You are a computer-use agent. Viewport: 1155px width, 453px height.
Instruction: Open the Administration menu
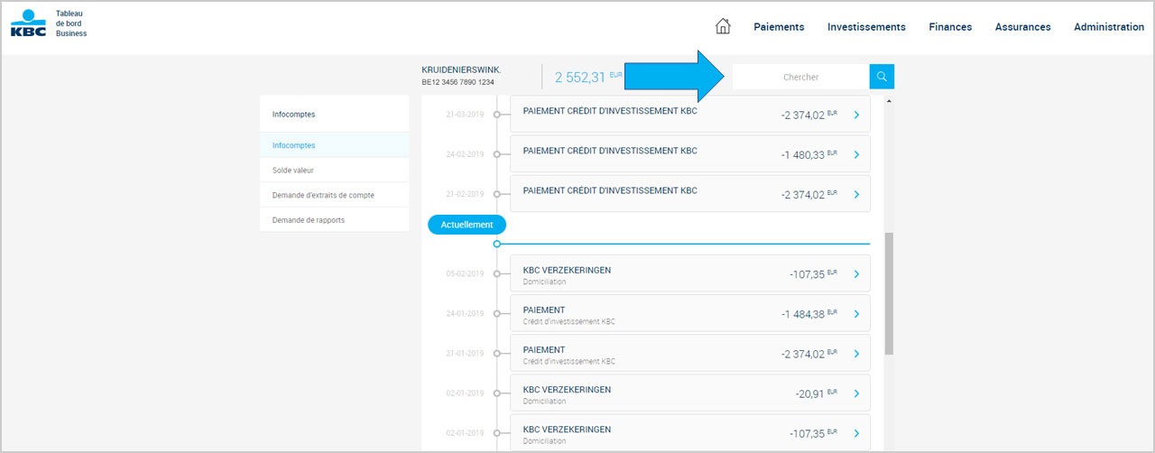(1109, 27)
